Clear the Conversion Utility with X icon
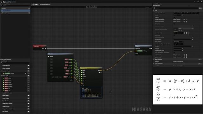203x114 pixels. point(189,33)
